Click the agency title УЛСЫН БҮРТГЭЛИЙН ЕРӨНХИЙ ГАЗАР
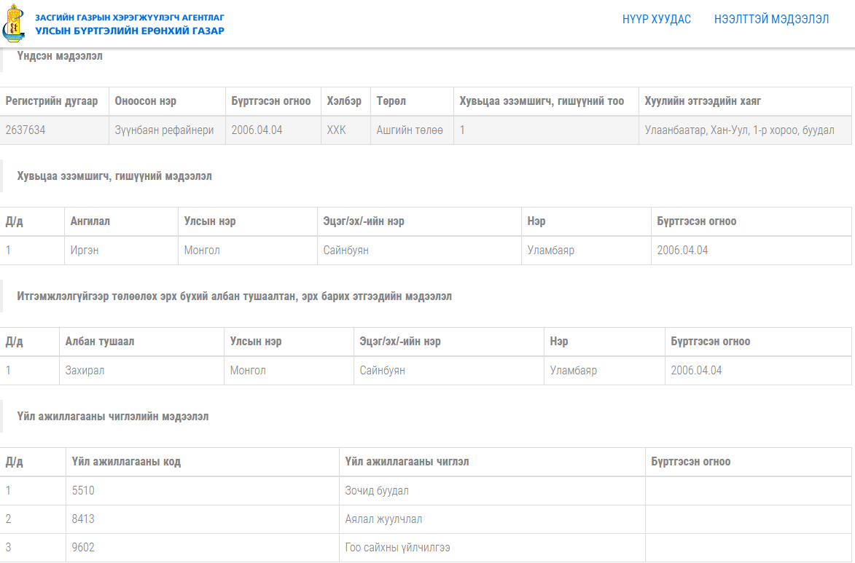 [130, 31]
